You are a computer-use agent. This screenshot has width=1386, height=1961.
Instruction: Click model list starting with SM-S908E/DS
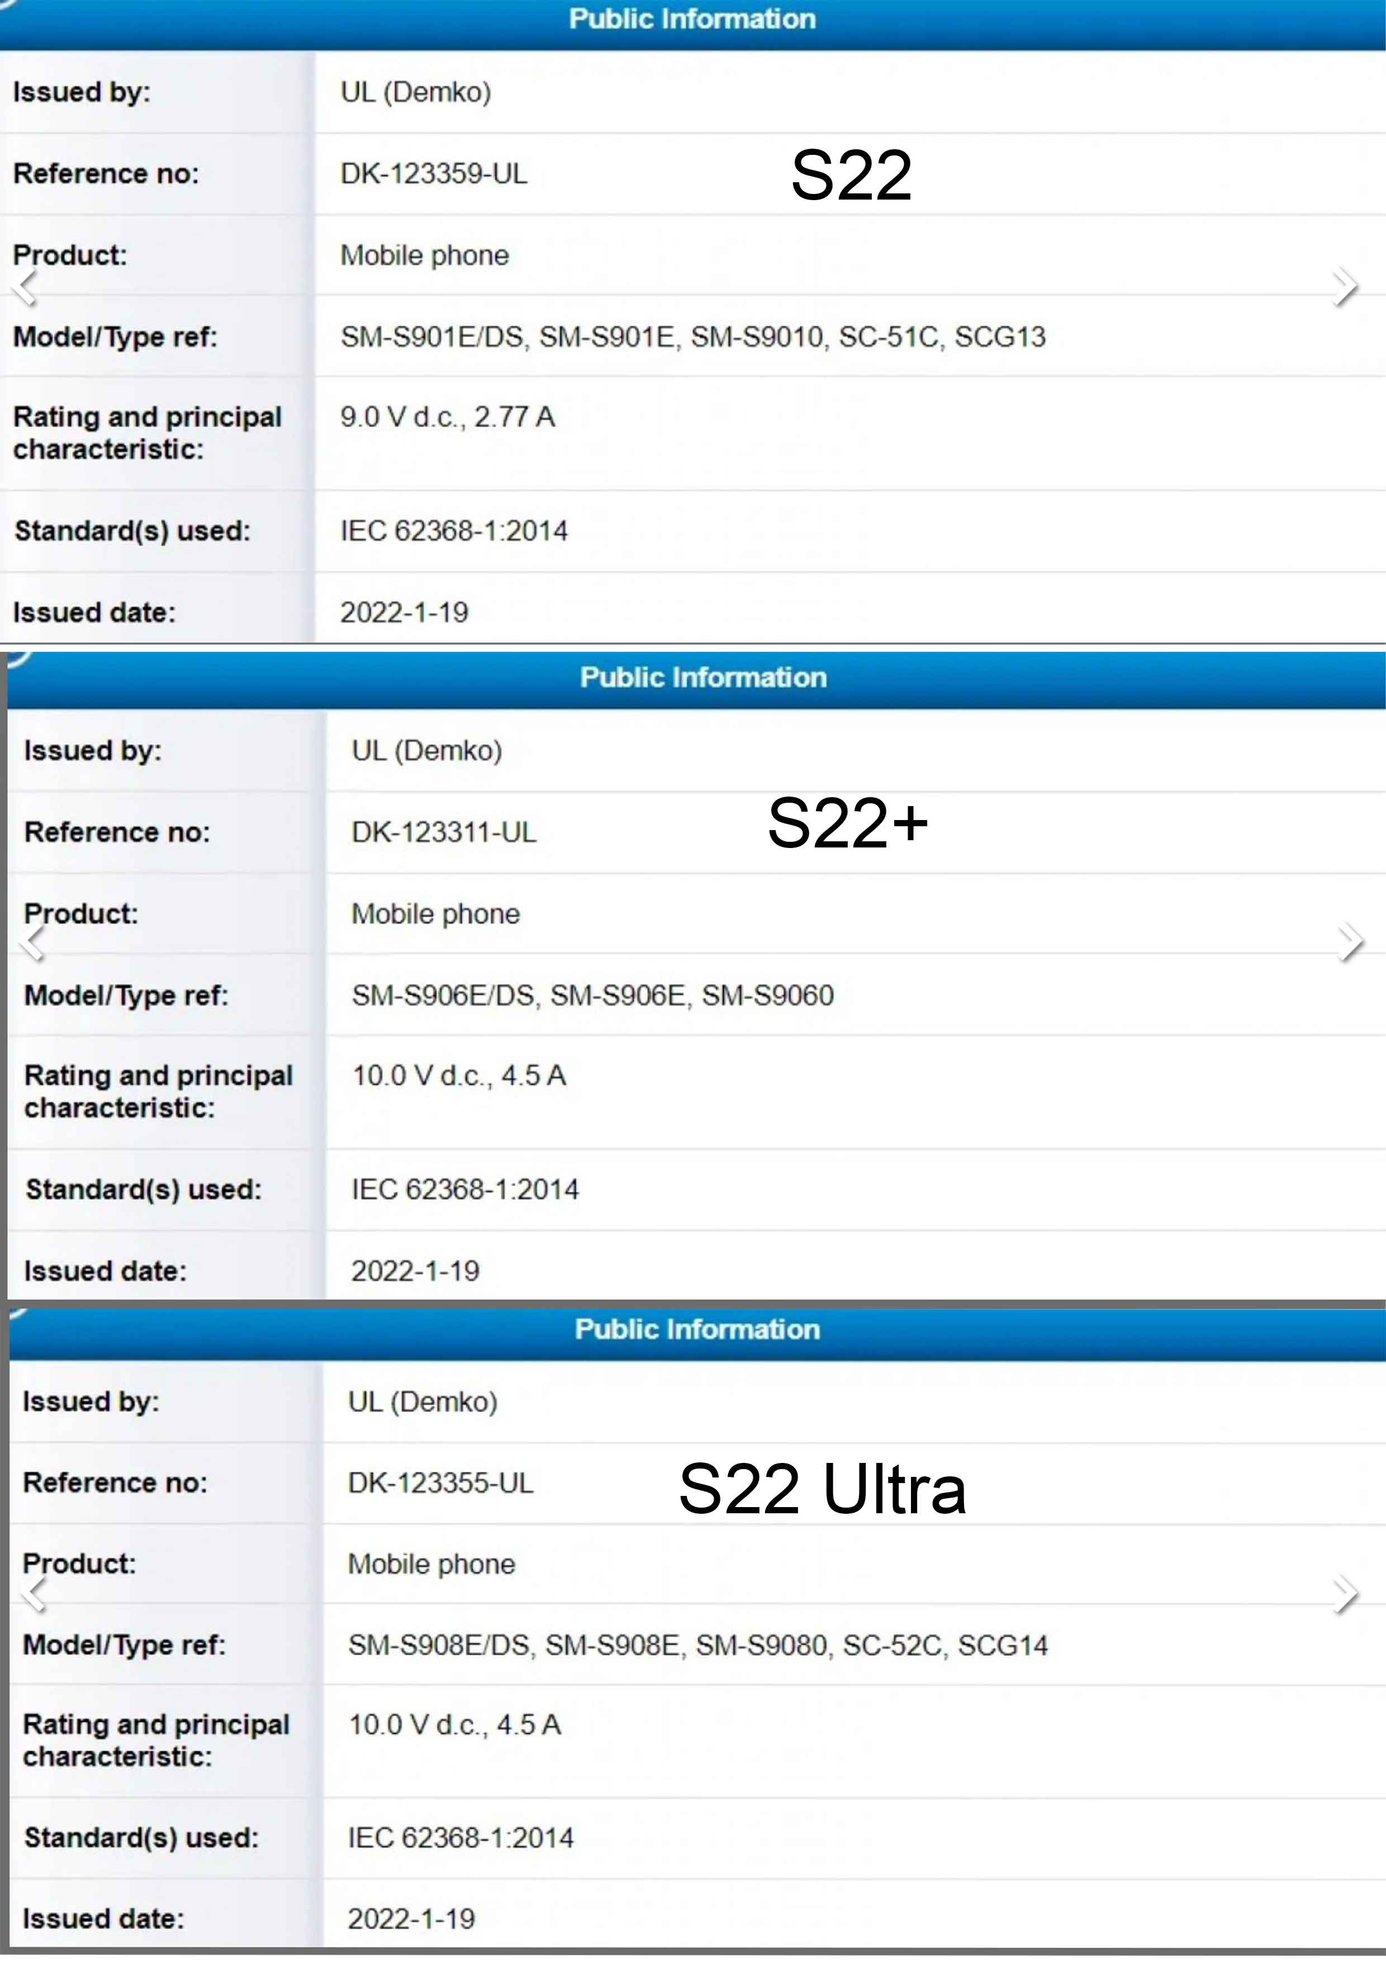tap(697, 1645)
